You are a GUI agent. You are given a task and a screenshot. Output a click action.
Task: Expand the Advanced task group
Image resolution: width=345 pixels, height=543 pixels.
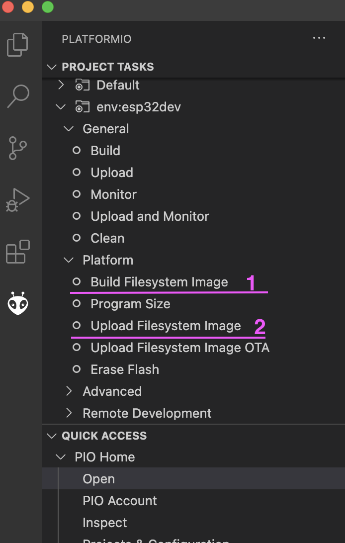coord(70,391)
